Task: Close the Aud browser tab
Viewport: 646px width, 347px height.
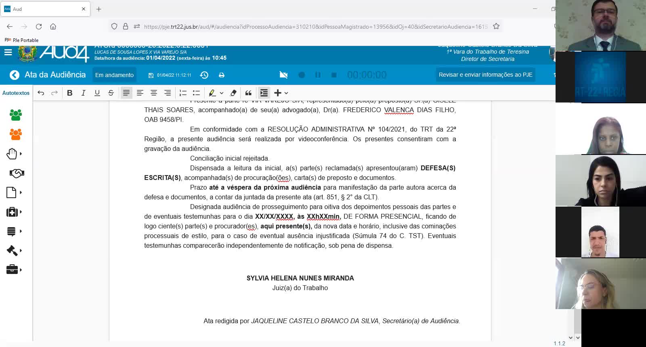Action: click(84, 9)
